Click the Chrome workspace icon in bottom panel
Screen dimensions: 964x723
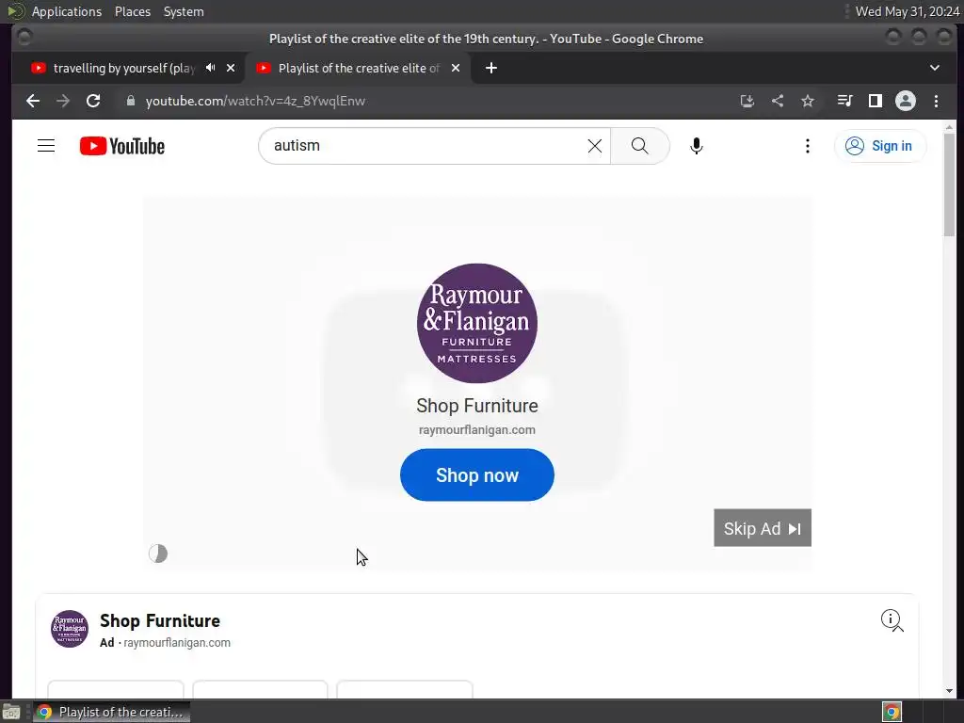click(892, 712)
